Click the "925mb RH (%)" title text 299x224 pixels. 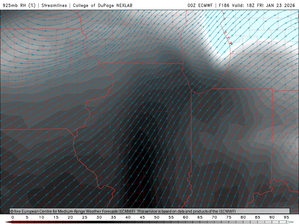19,5
